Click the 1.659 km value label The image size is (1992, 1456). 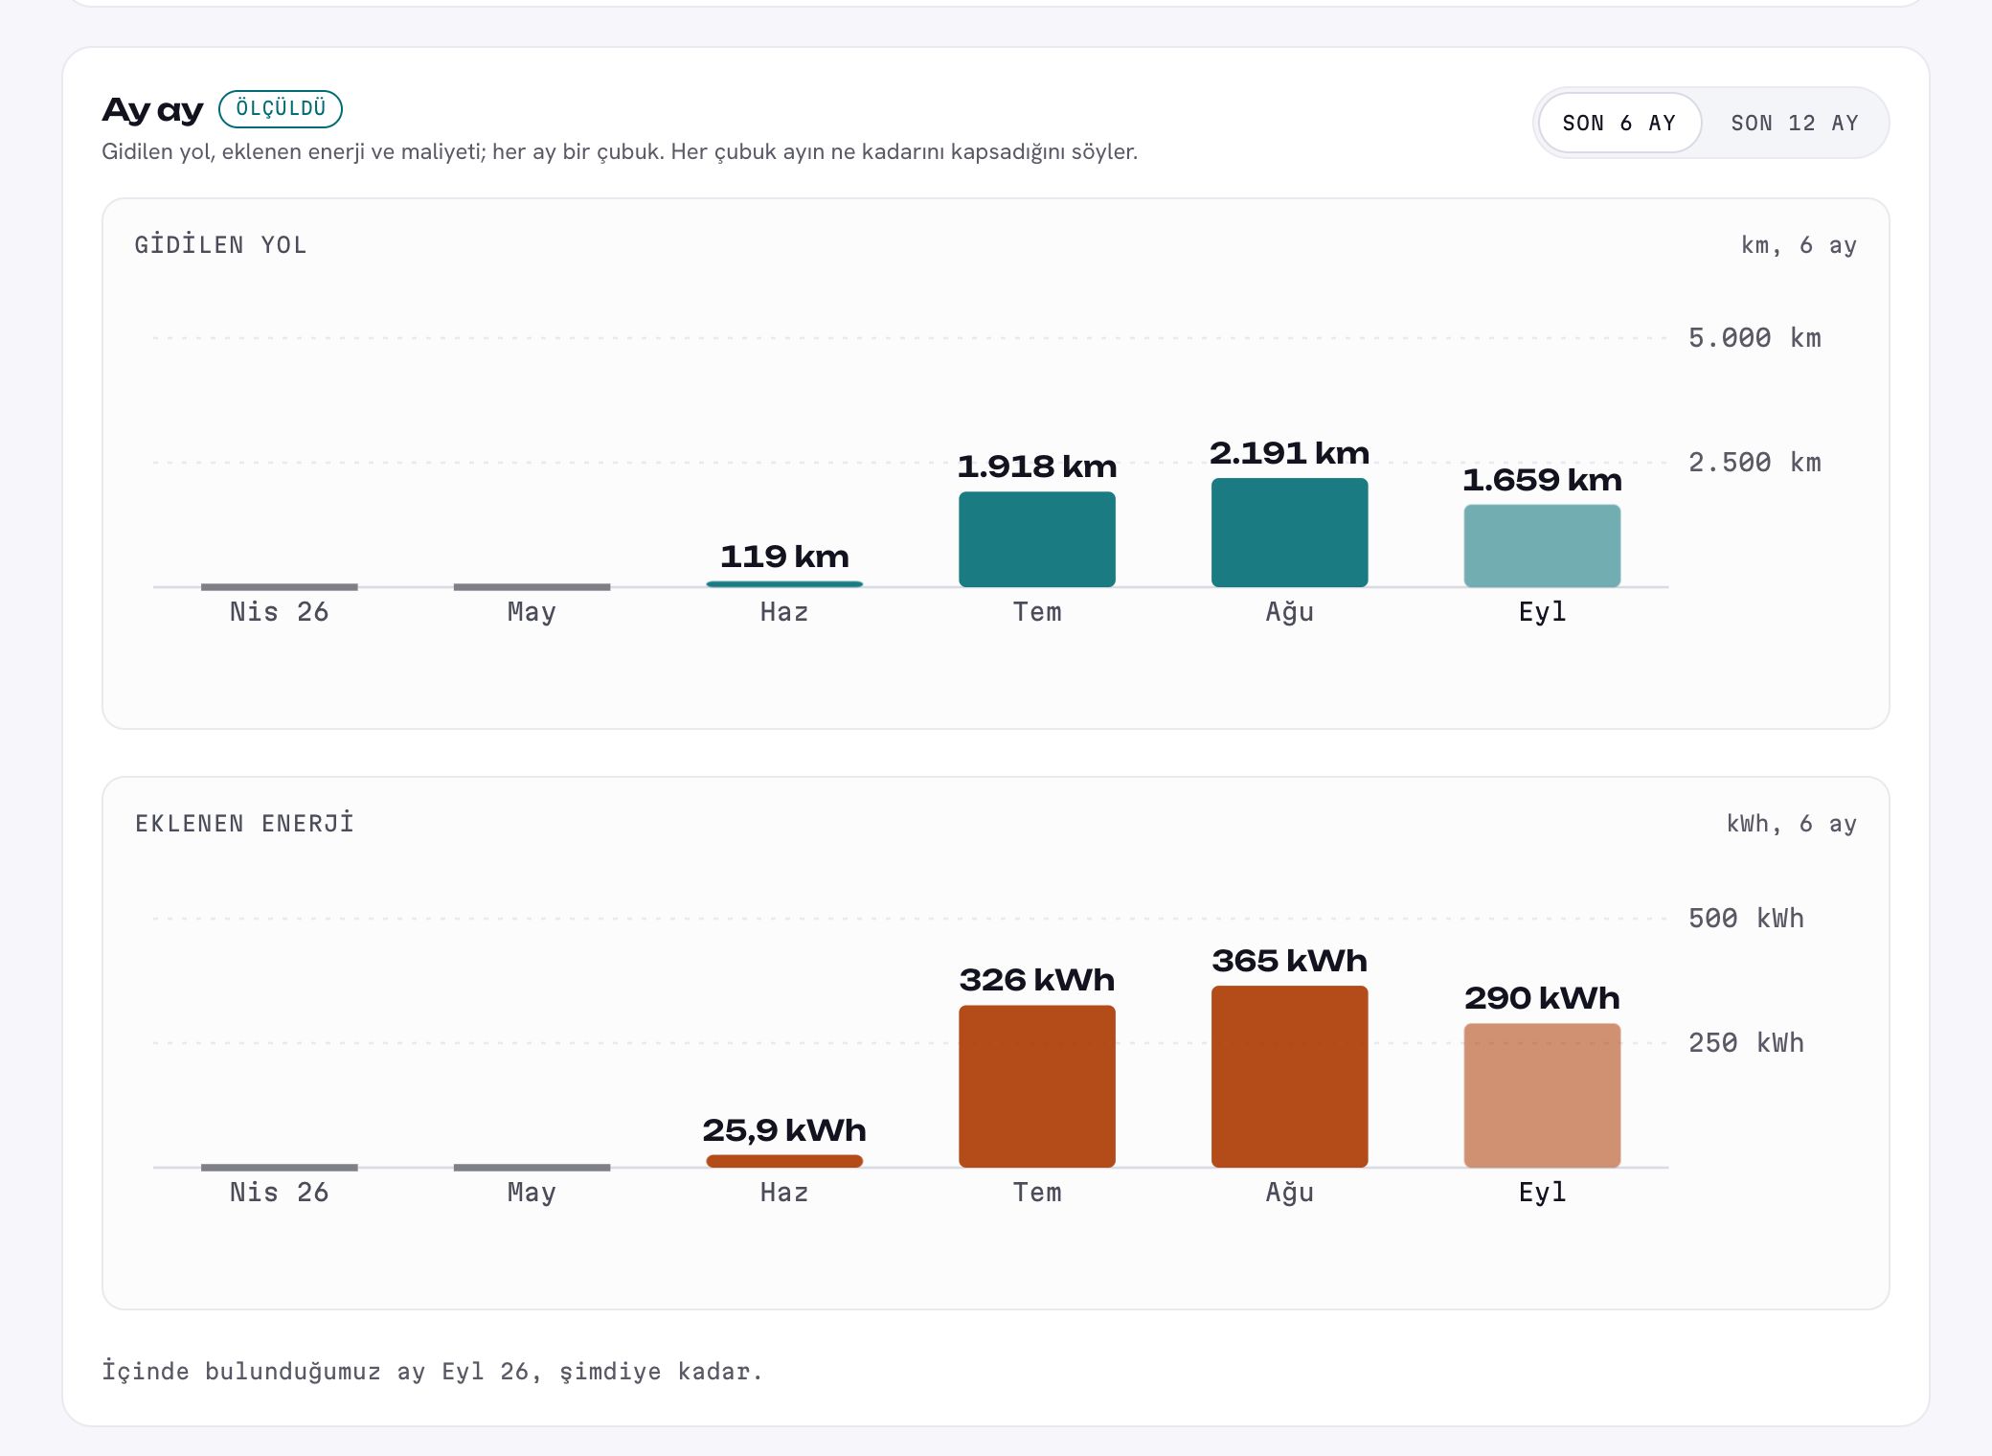click(x=1542, y=480)
